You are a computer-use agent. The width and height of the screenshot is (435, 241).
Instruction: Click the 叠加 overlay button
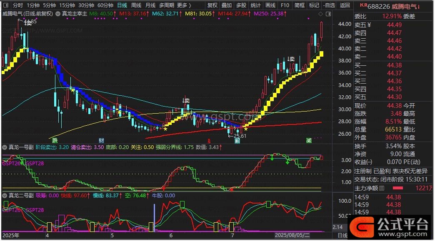point(227,5)
